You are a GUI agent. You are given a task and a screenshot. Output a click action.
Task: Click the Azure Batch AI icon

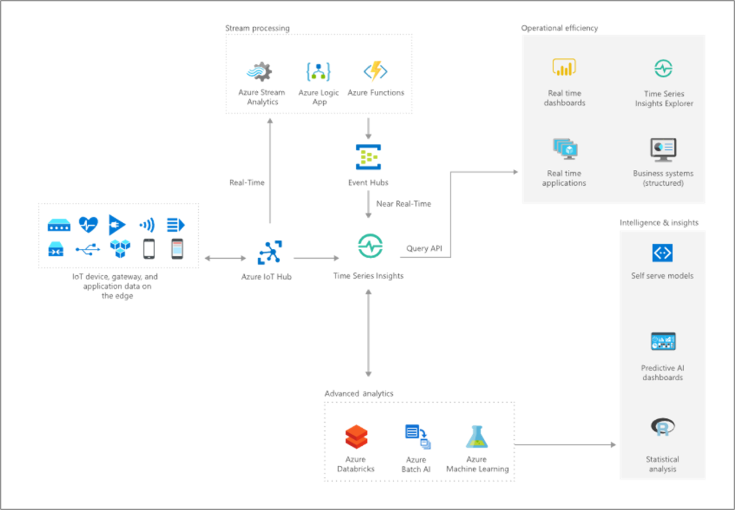tap(418, 437)
